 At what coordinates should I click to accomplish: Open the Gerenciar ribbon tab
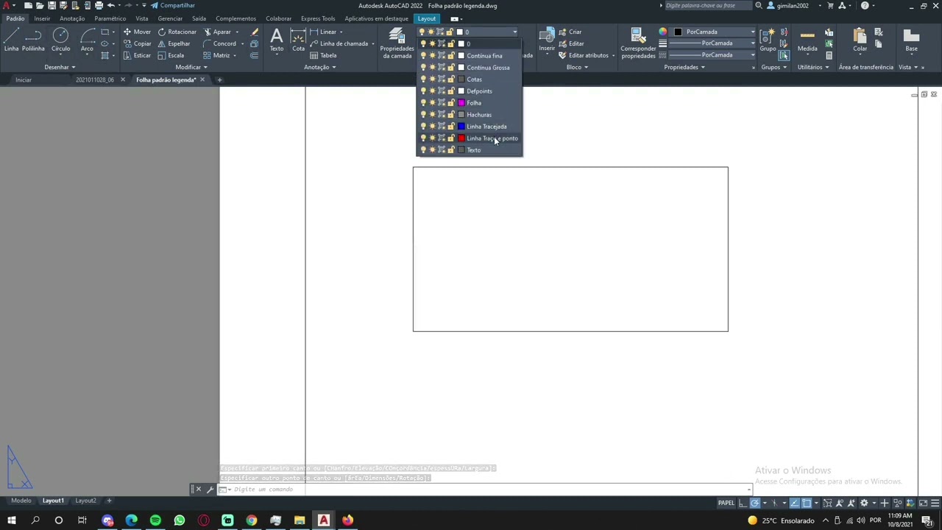click(170, 18)
